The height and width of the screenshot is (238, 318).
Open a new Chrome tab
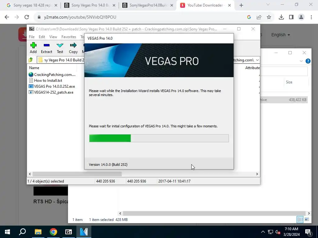[x=241, y=5]
